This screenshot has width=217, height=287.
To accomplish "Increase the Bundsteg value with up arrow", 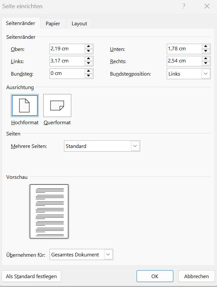I will 89,71.
